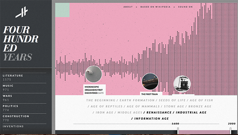The image size is (238, 135).
Task: Open the antique telephone circular image
Action: (x=182, y=84)
